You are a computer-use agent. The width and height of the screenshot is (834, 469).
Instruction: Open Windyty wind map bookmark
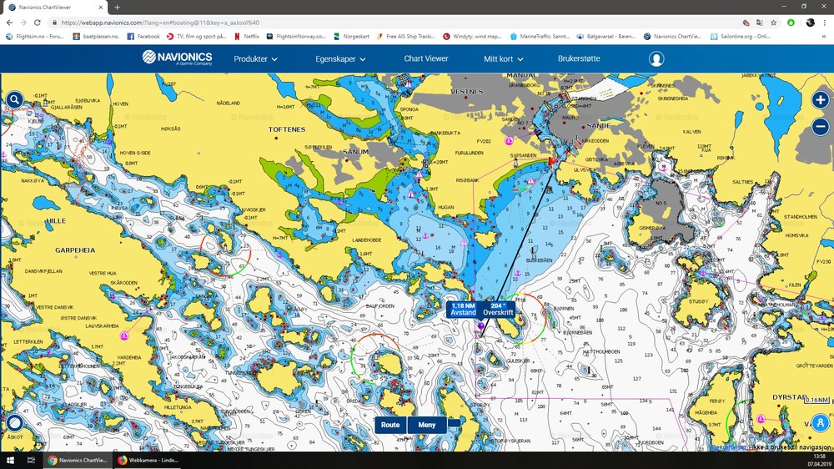coord(472,36)
